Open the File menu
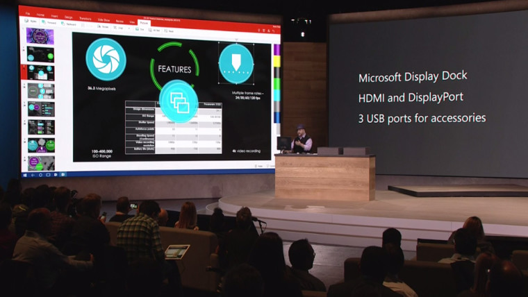The width and height of the screenshot is (528, 297). [x=27, y=12]
